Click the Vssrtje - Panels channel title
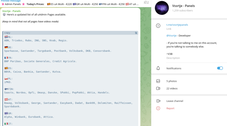 183,6
